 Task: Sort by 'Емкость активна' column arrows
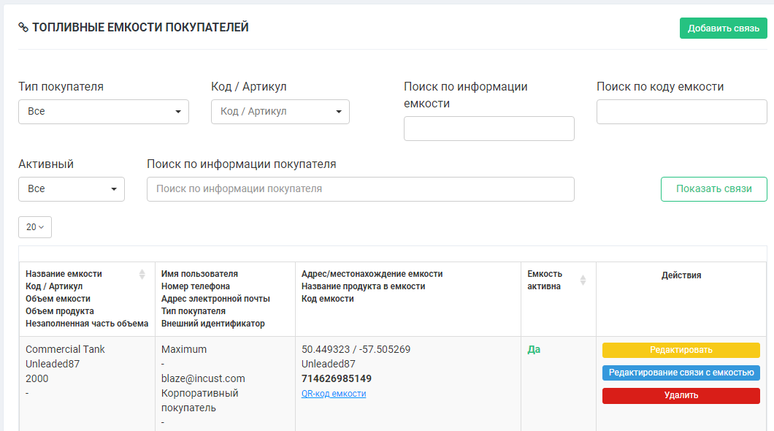583,280
